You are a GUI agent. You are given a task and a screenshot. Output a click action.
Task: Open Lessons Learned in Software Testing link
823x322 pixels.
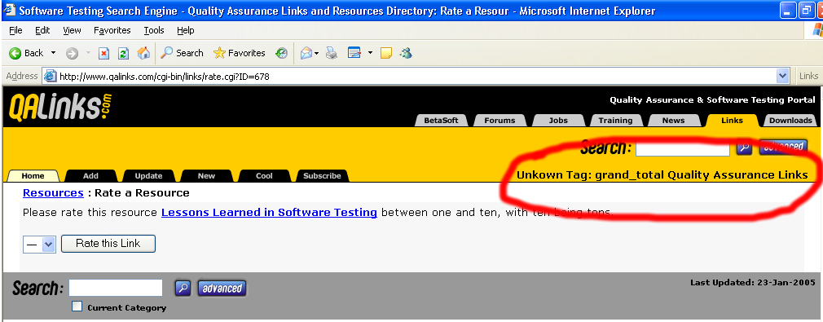point(269,213)
